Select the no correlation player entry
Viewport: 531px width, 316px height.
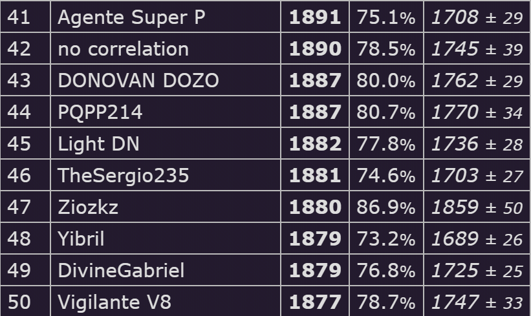pos(124,48)
